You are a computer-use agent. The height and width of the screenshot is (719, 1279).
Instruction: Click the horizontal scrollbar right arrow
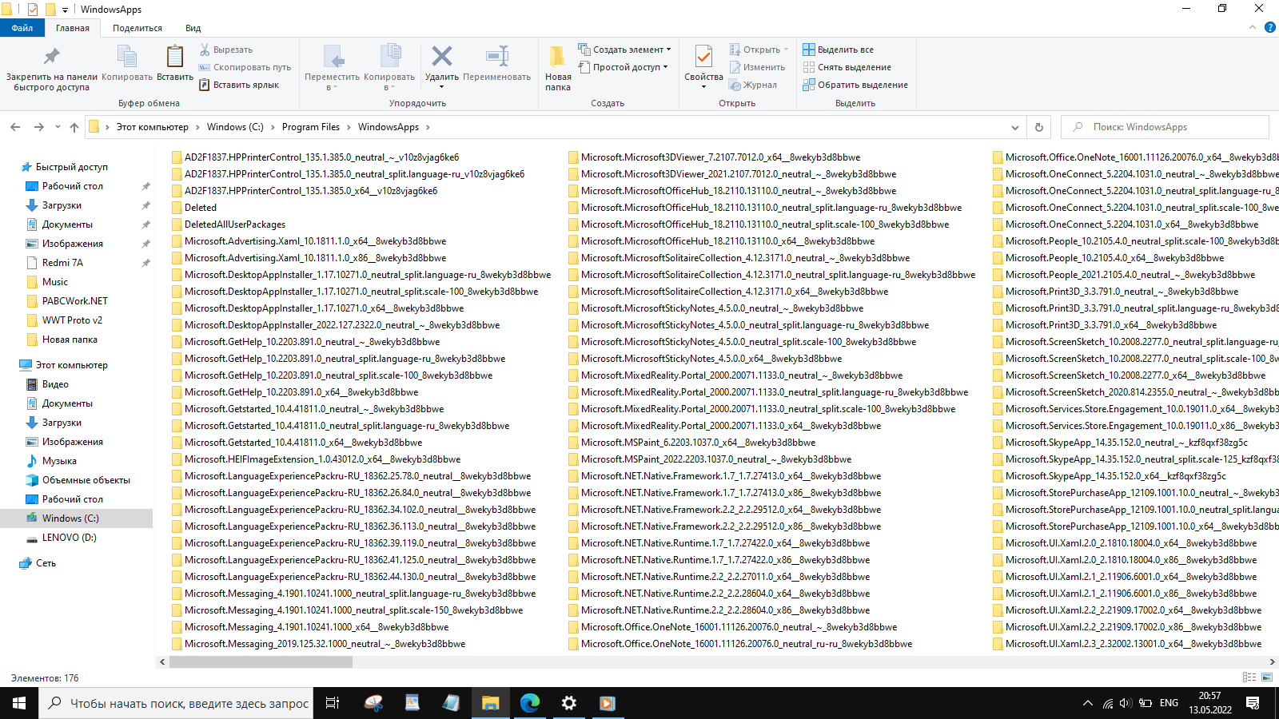[x=1272, y=661]
